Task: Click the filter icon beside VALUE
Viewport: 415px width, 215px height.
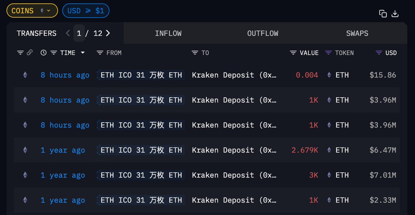Action: pos(293,53)
